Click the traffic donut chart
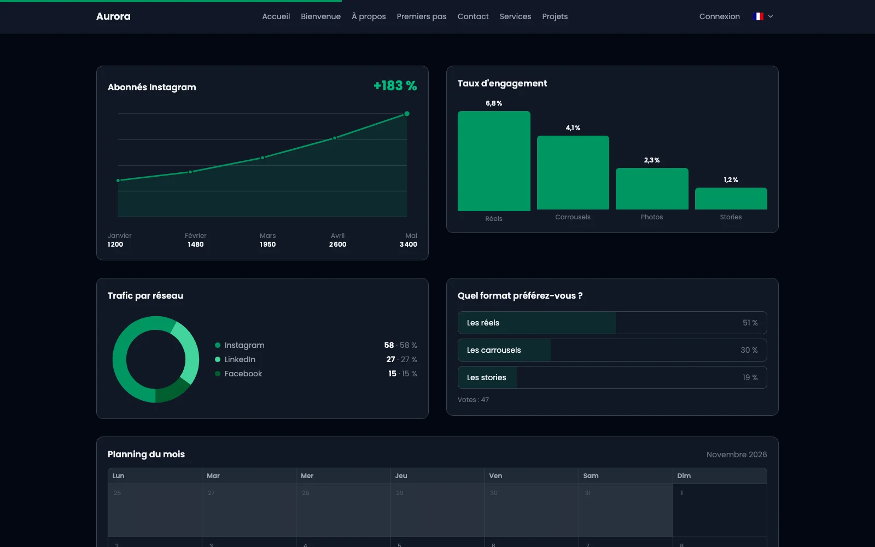The height and width of the screenshot is (547, 875). [156, 359]
